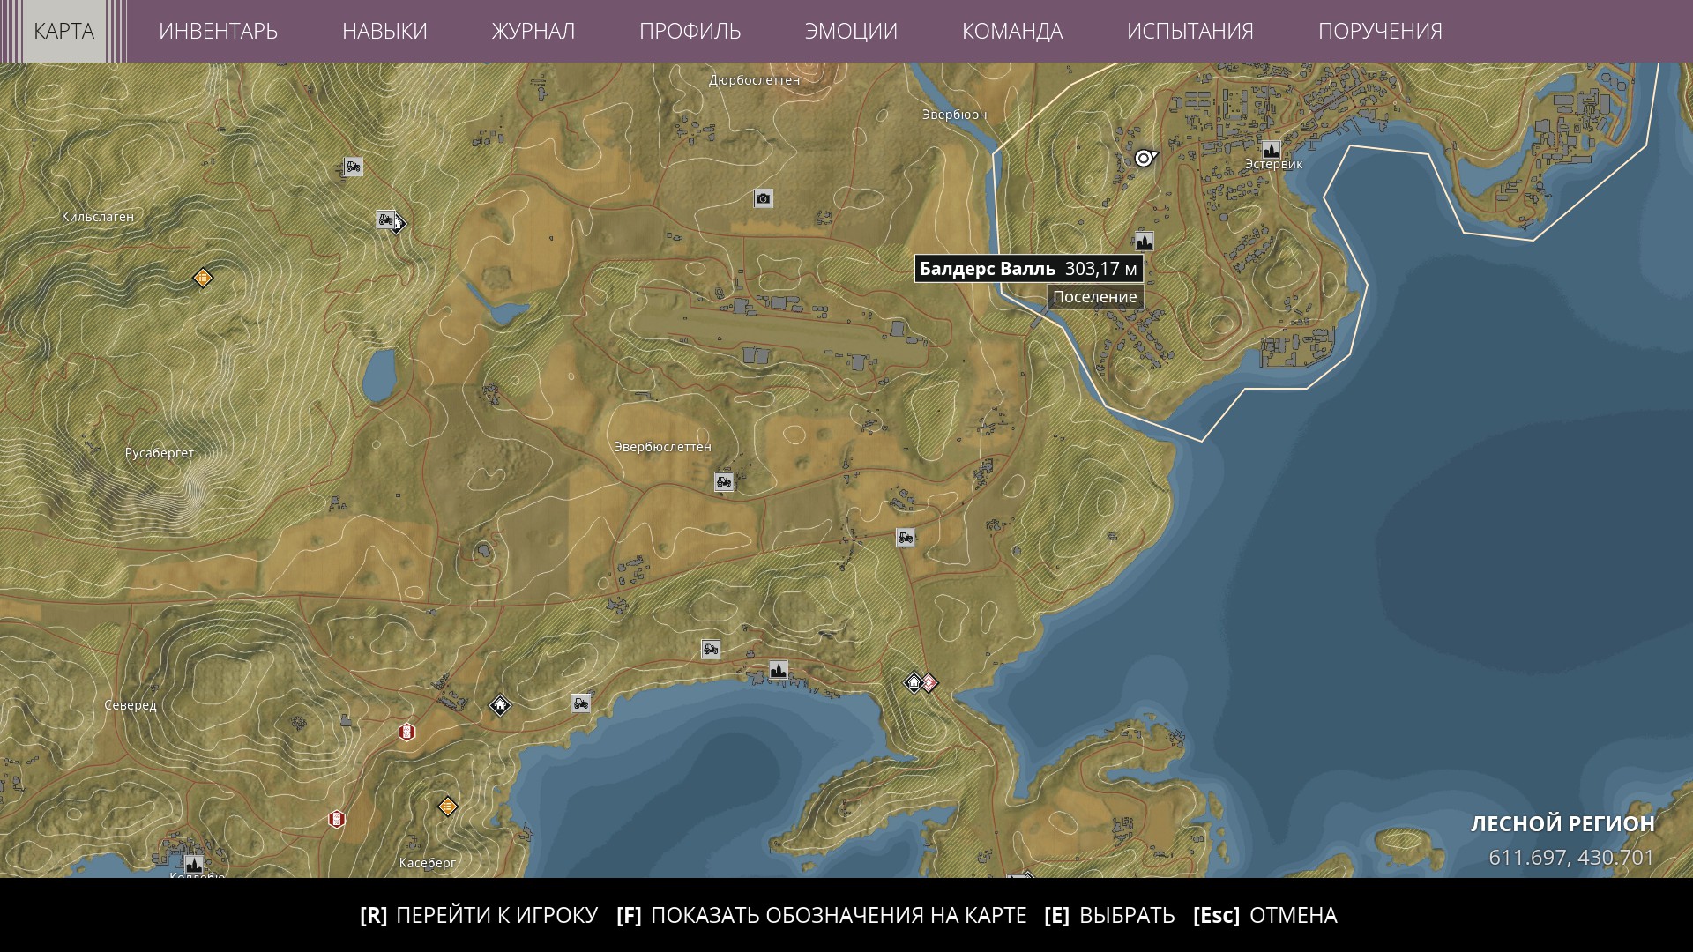Click the orange diamond marker above Касеберг
This screenshot has width=1693, height=952.
(x=448, y=807)
